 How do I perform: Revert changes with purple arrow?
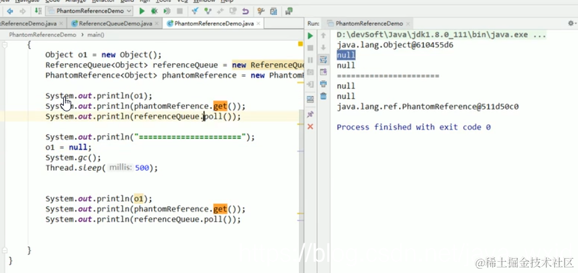tap(245, 11)
